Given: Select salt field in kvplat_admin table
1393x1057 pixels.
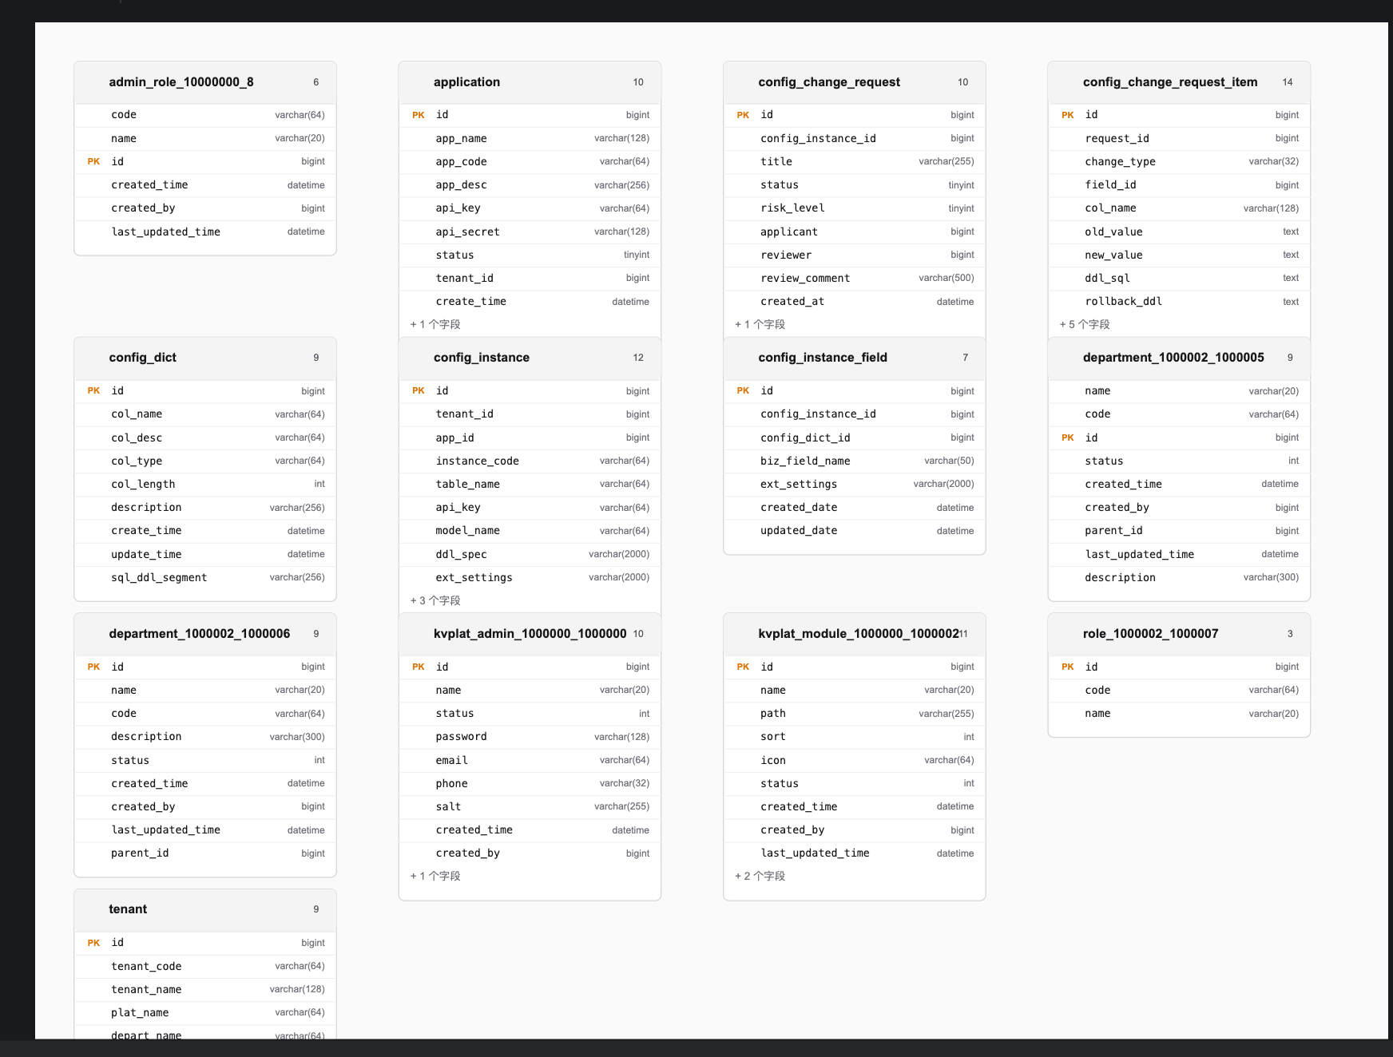Looking at the screenshot, I should click(x=530, y=806).
